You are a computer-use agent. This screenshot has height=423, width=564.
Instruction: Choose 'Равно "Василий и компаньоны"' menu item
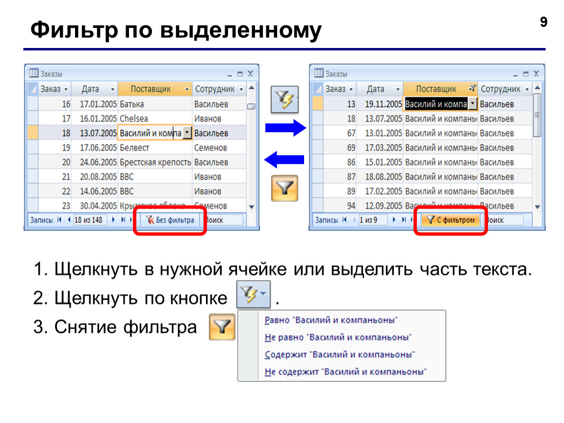coord(331,320)
